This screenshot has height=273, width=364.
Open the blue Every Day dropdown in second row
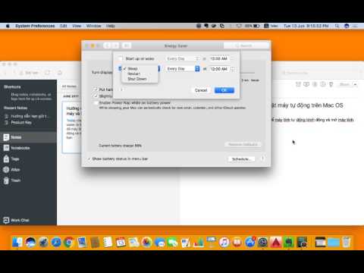183,69
